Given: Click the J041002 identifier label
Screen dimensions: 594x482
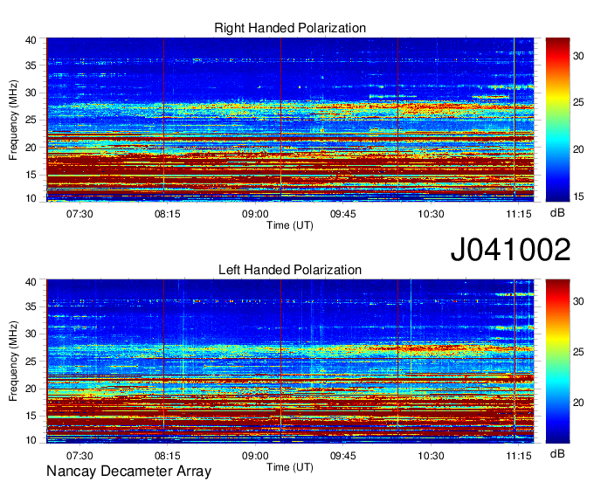Looking at the screenshot, I should [x=510, y=249].
